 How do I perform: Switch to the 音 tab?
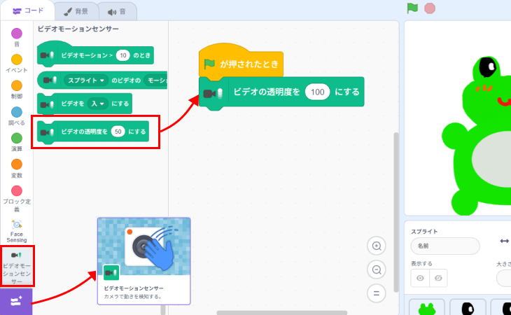pyautogui.click(x=117, y=11)
